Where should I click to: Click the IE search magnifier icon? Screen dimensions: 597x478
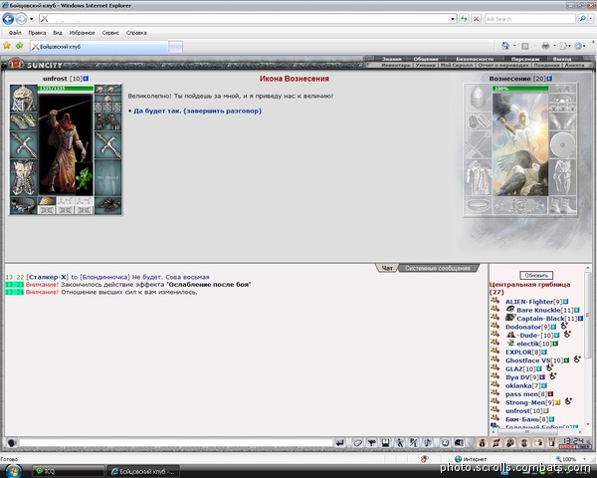[582, 19]
